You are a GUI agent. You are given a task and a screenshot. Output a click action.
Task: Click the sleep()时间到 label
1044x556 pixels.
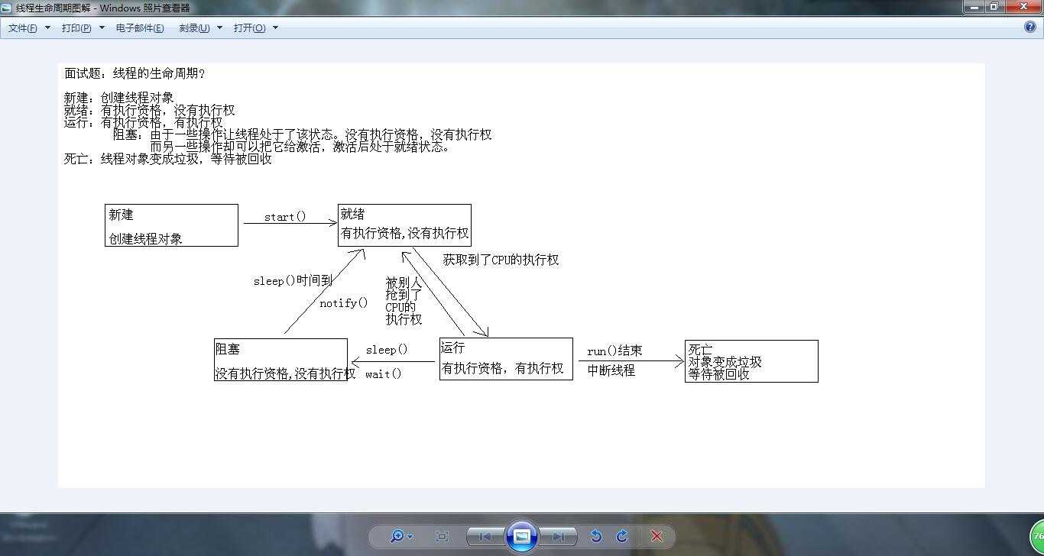[x=293, y=281]
